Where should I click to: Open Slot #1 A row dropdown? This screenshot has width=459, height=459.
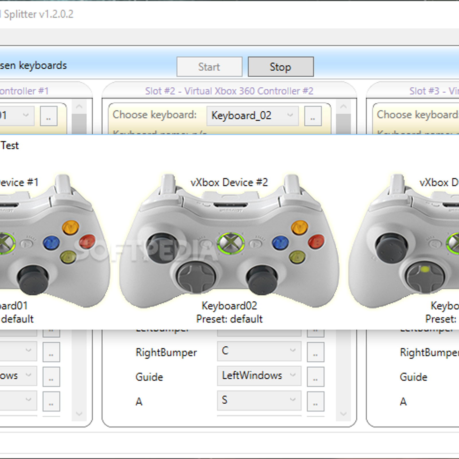point(18,400)
